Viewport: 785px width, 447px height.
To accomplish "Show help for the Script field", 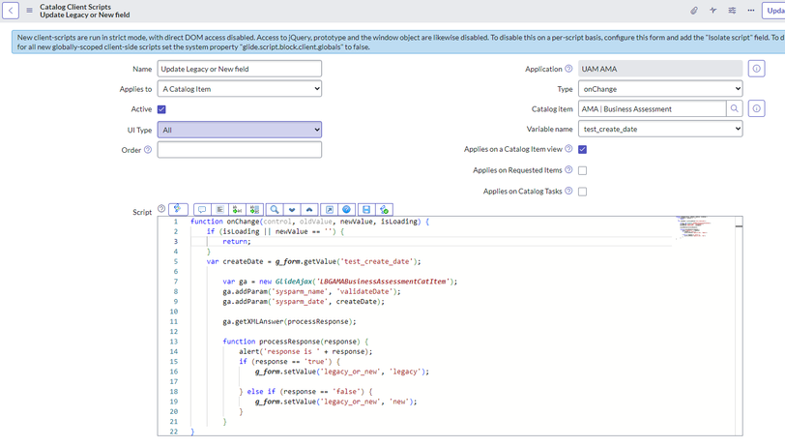I will pos(161,208).
